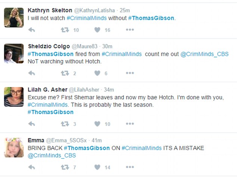Reply to Emma's tweet
Viewport: 237px width, 177px height.
[32, 167]
